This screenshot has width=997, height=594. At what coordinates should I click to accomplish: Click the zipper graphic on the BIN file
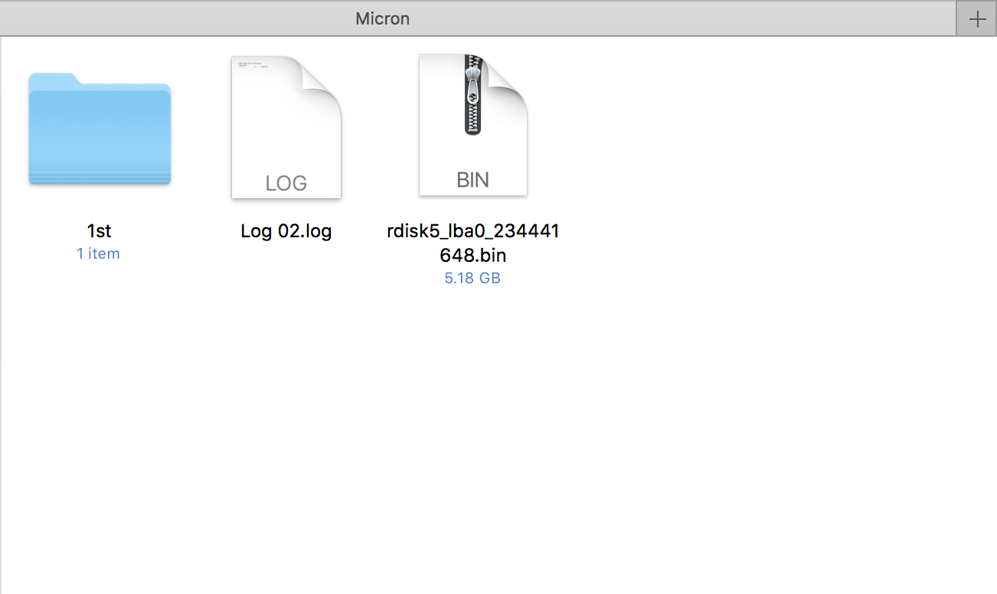click(x=472, y=96)
